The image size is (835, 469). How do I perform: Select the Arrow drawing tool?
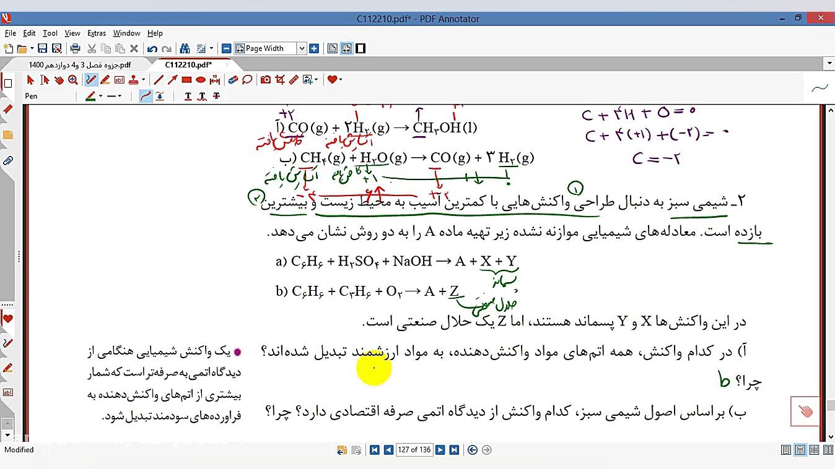coord(172,80)
